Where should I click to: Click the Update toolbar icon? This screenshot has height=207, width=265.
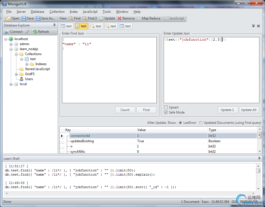pos(102,18)
